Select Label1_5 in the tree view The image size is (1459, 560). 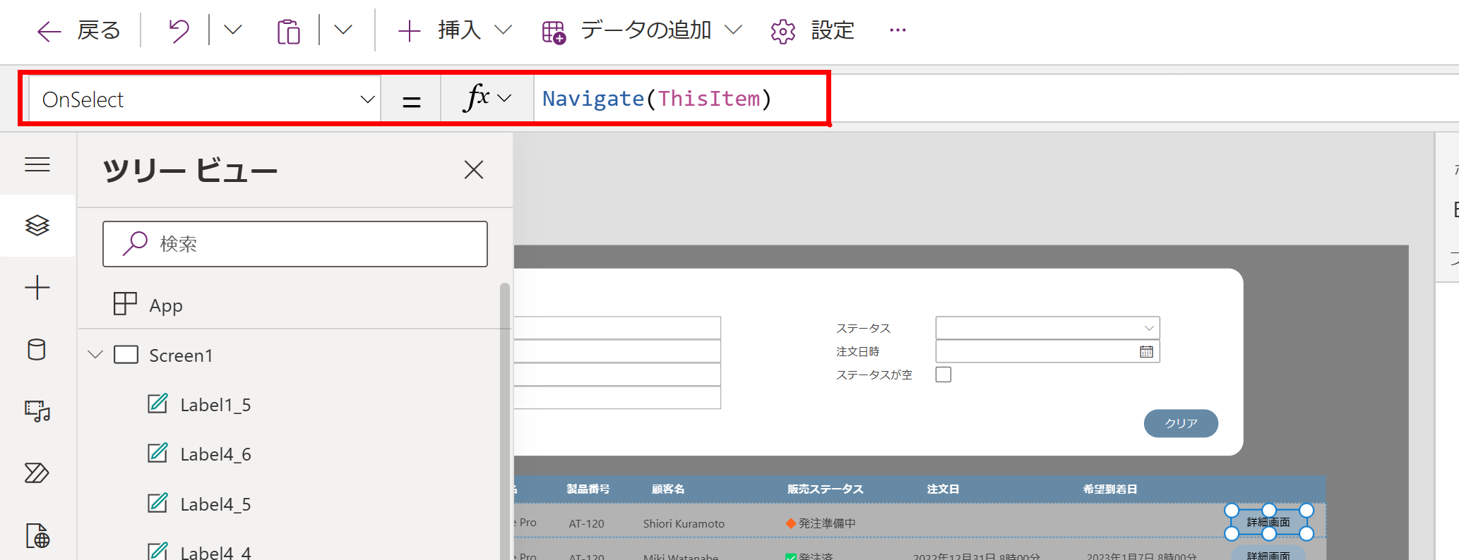coord(215,405)
